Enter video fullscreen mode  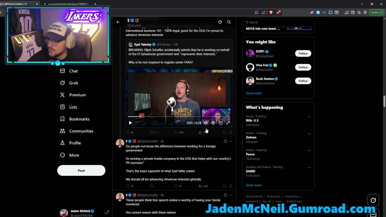click(228, 123)
